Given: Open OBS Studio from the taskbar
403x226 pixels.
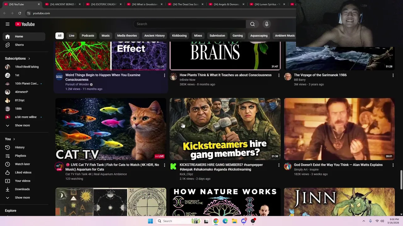Looking at the screenshot, I should click(x=253, y=221).
